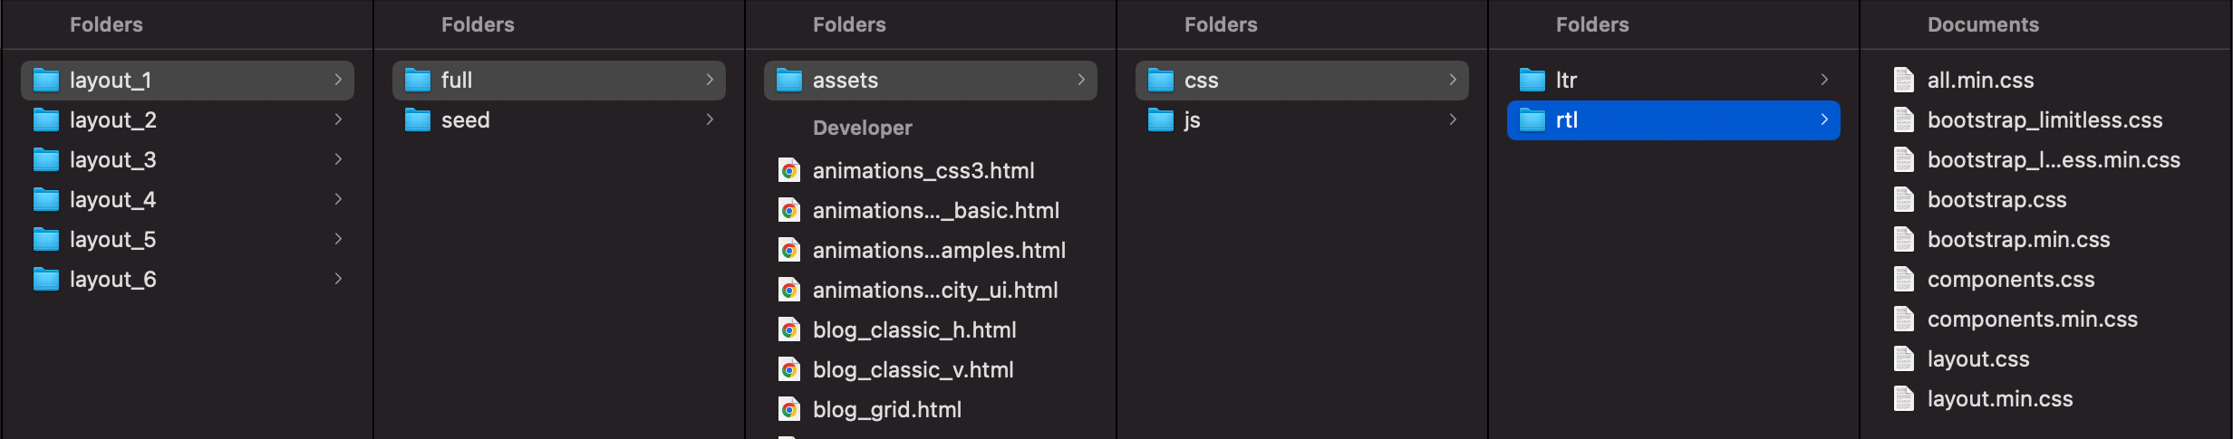
Task: Select components.min.css file
Action: (2032, 320)
